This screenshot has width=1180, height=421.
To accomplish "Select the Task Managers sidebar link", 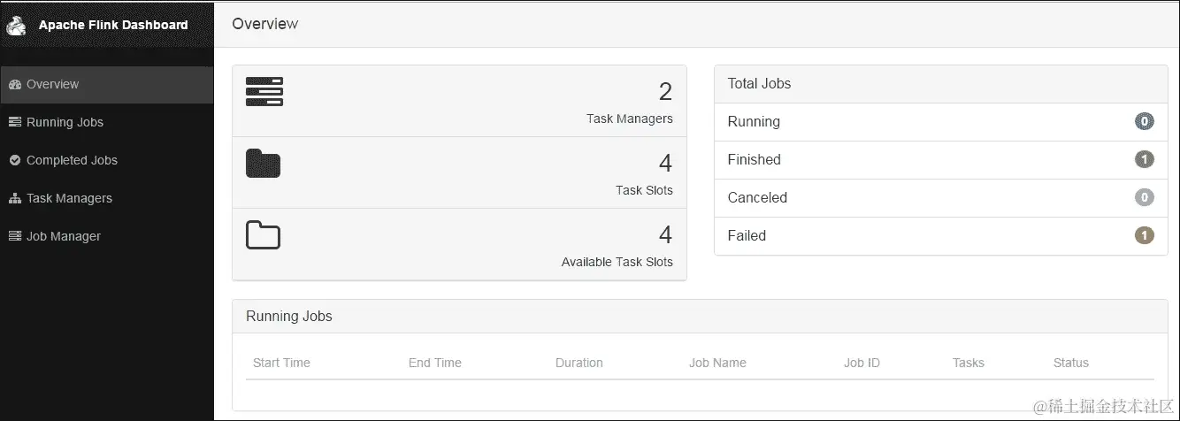I will coord(69,198).
